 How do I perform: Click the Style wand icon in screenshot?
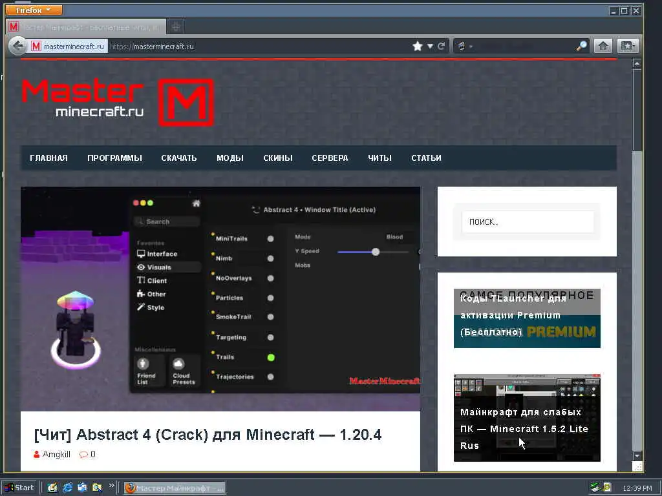coord(140,307)
